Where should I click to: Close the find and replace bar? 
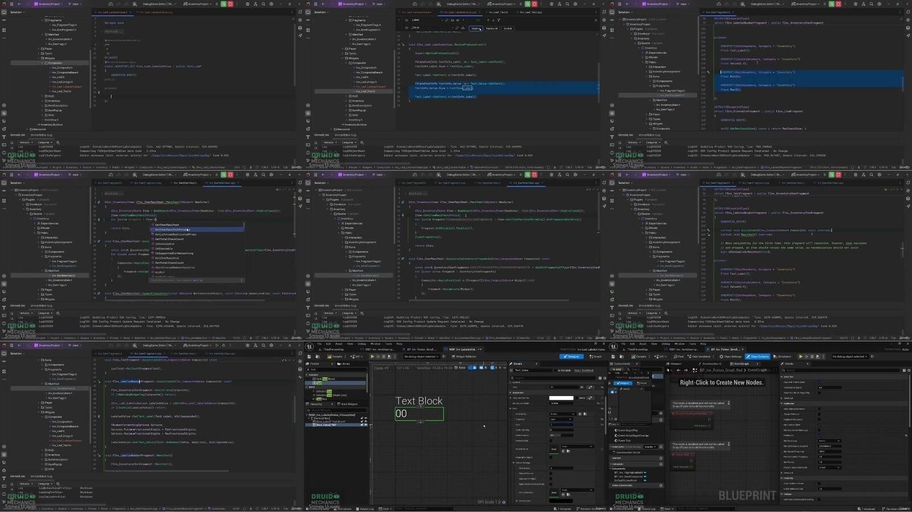click(x=596, y=20)
